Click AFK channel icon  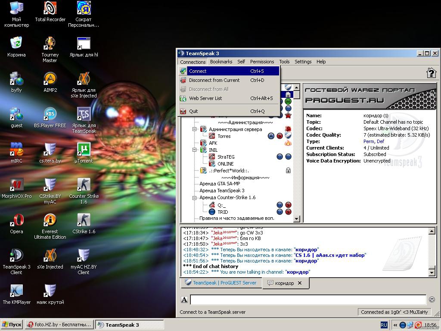point(203,143)
